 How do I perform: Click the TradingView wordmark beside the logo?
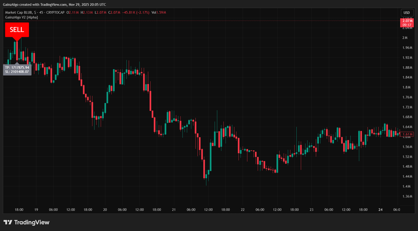coord(31,222)
